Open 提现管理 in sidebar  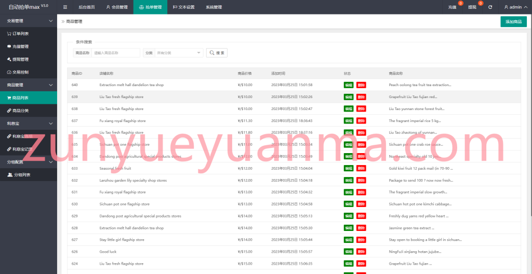[29, 59]
